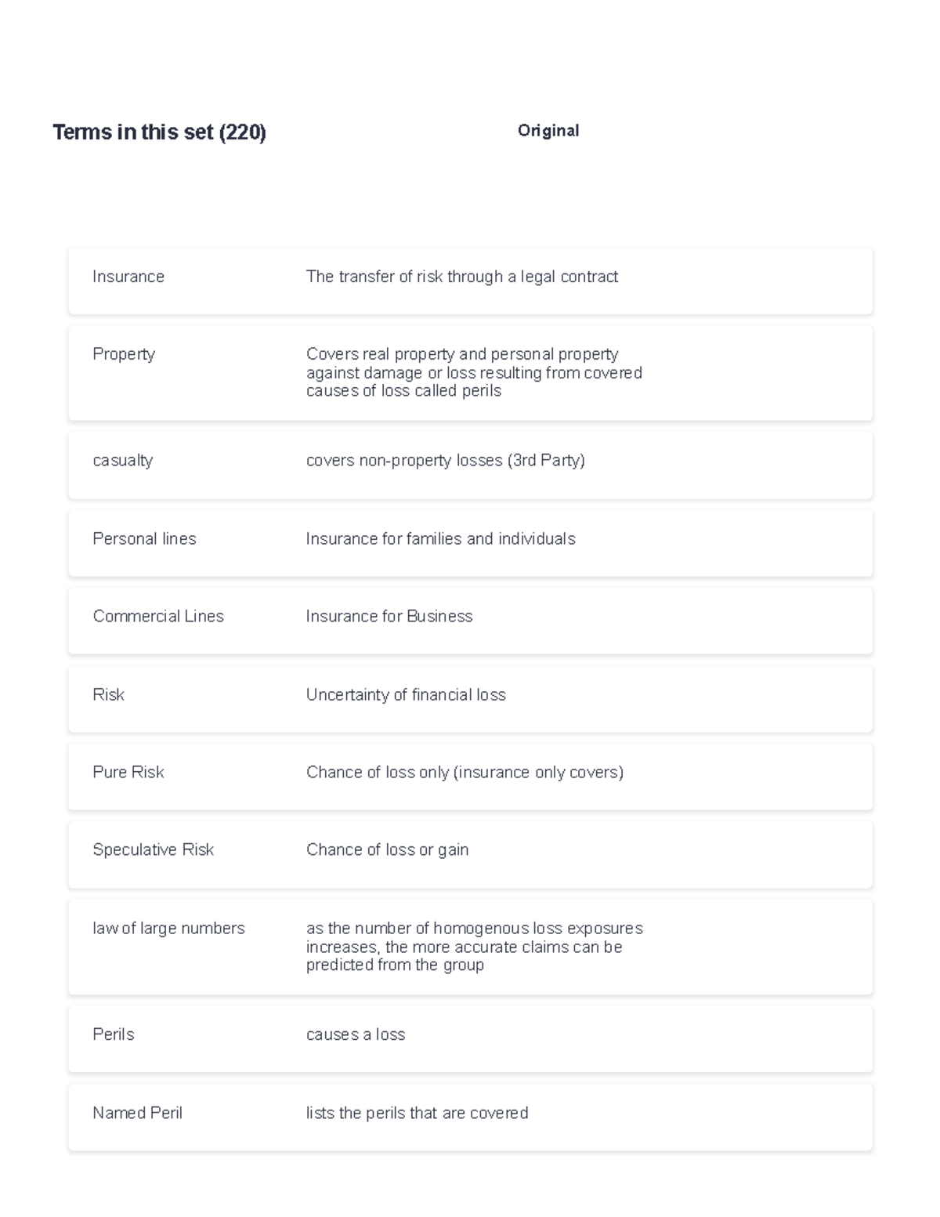Select the law of large numbers term
The image size is (940, 1217).
pos(168,929)
